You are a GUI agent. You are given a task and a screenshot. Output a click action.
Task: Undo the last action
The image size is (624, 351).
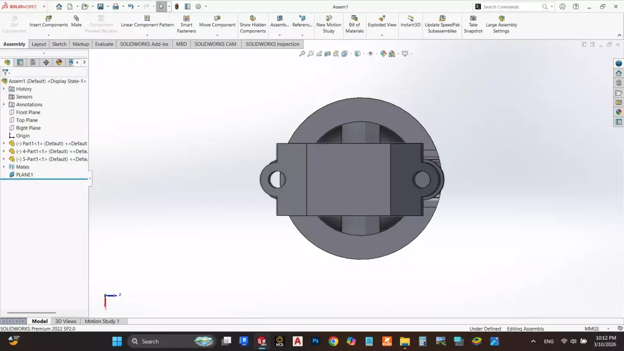click(x=131, y=7)
